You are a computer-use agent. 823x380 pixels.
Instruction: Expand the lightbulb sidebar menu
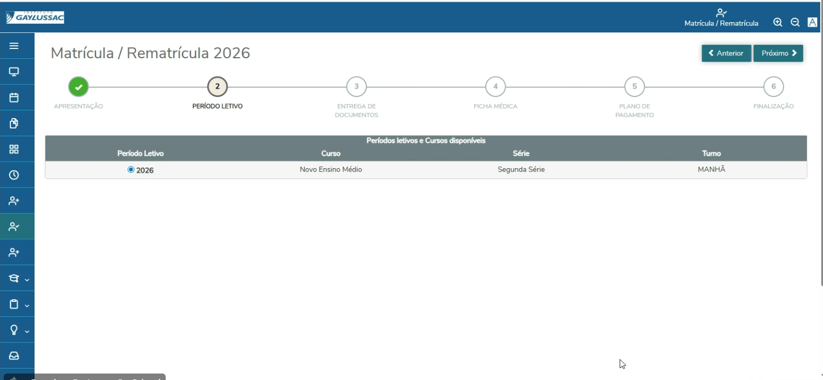[17, 330]
